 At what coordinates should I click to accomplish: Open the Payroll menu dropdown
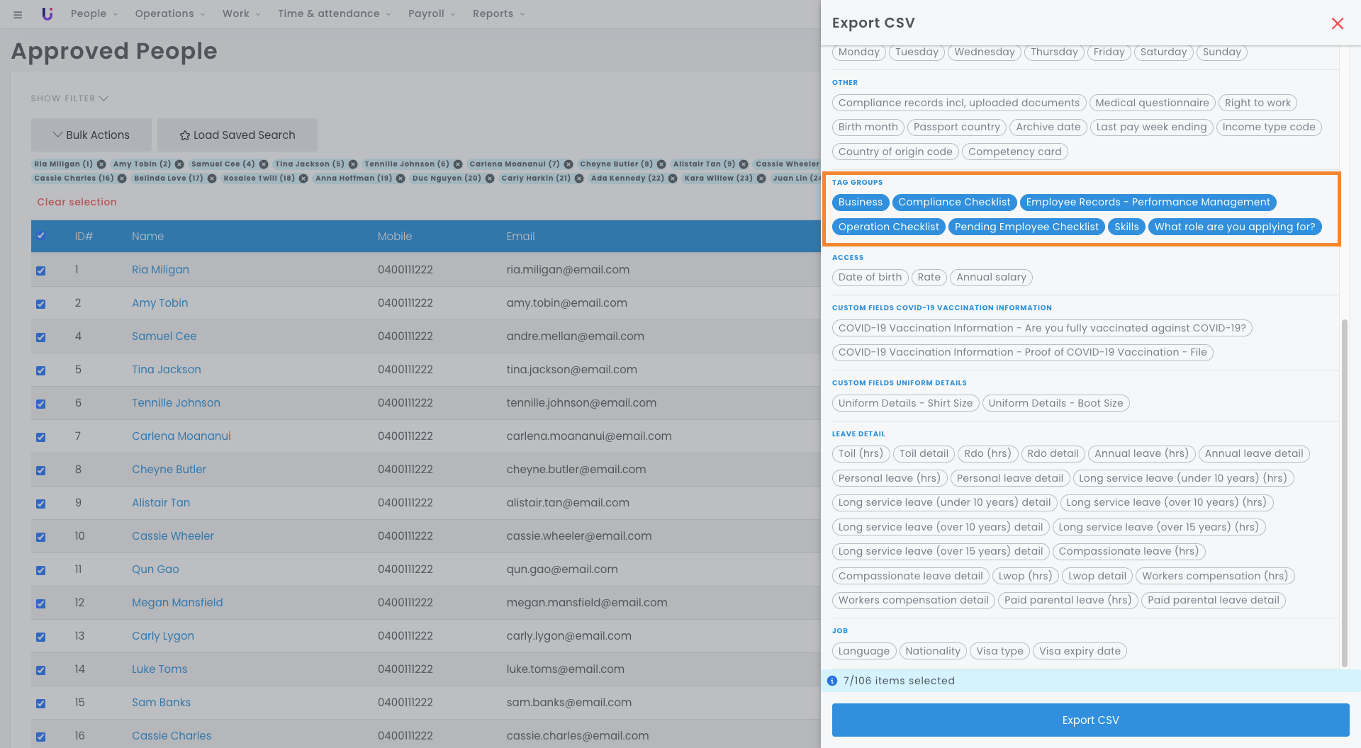(432, 13)
